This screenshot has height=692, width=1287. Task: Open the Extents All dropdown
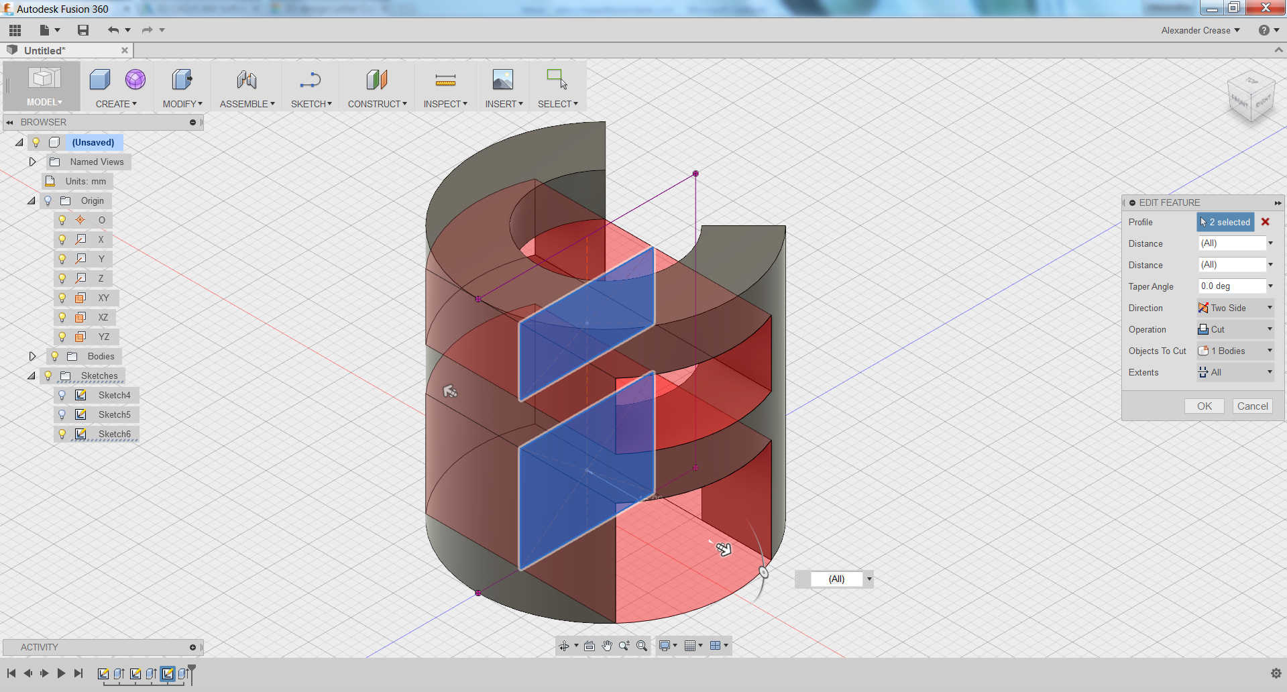pyautogui.click(x=1235, y=372)
